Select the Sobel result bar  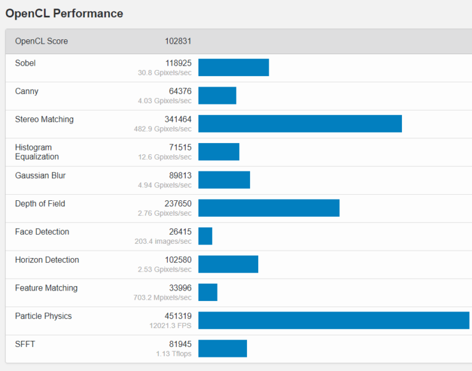click(234, 68)
